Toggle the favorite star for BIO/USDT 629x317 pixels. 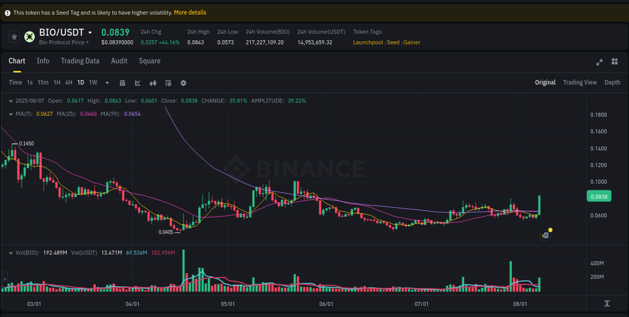pos(14,36)
